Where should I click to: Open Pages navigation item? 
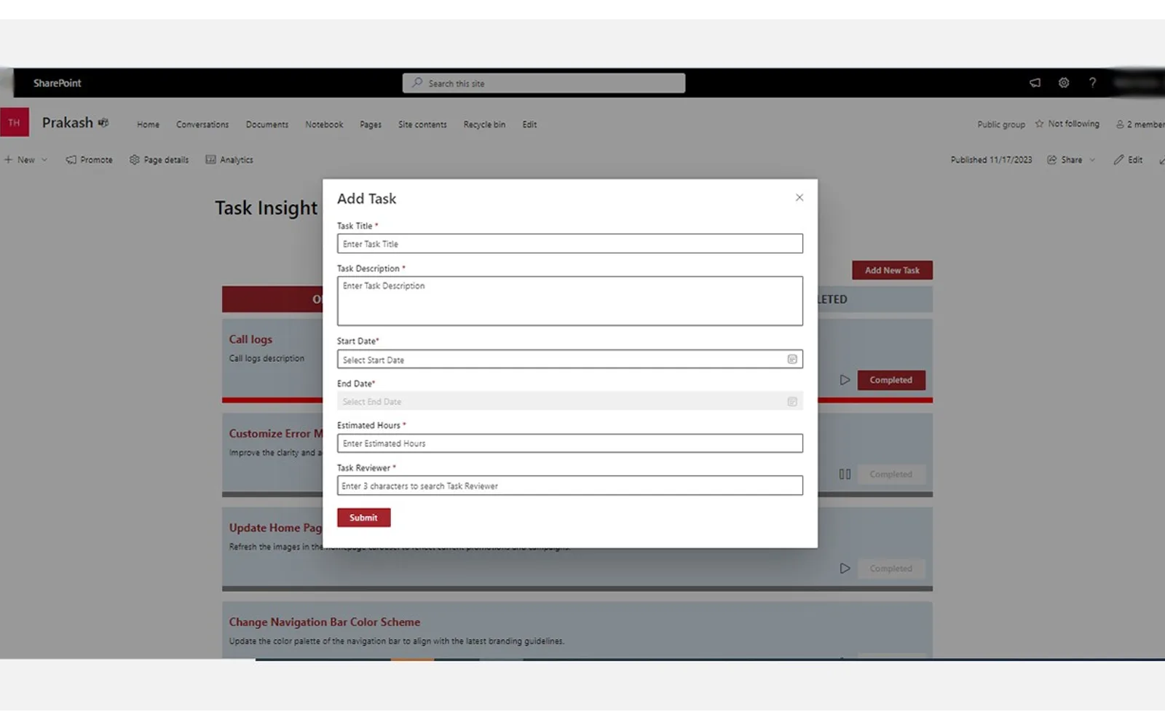pyautogui.click(x=371, y=124)
